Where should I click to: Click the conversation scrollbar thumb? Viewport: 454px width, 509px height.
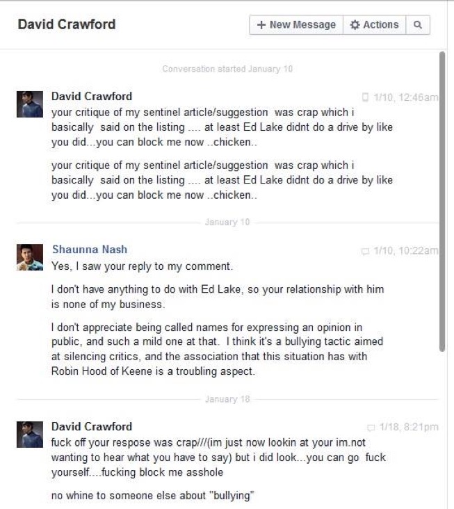[442, 201]
